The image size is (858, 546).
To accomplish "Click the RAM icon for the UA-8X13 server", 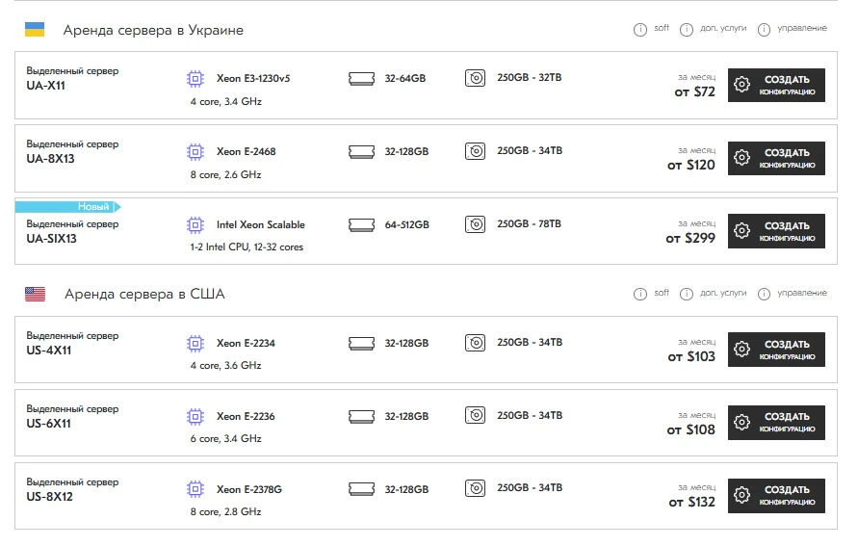I will coord(361,151).
